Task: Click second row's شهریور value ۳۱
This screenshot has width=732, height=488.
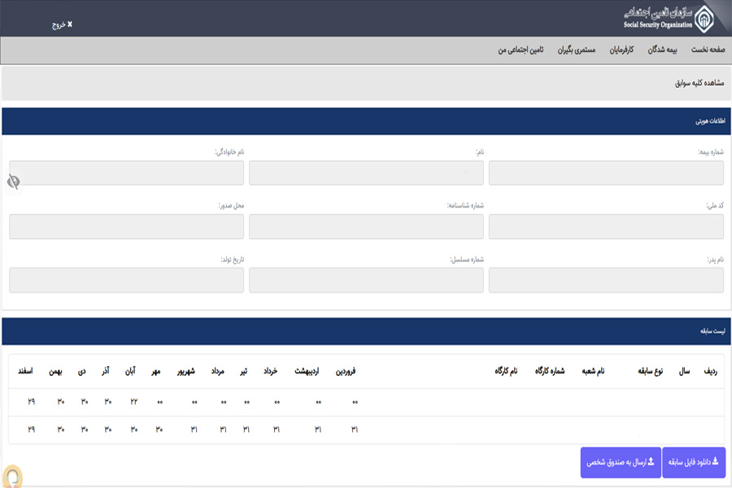Action: pos(194,429)
